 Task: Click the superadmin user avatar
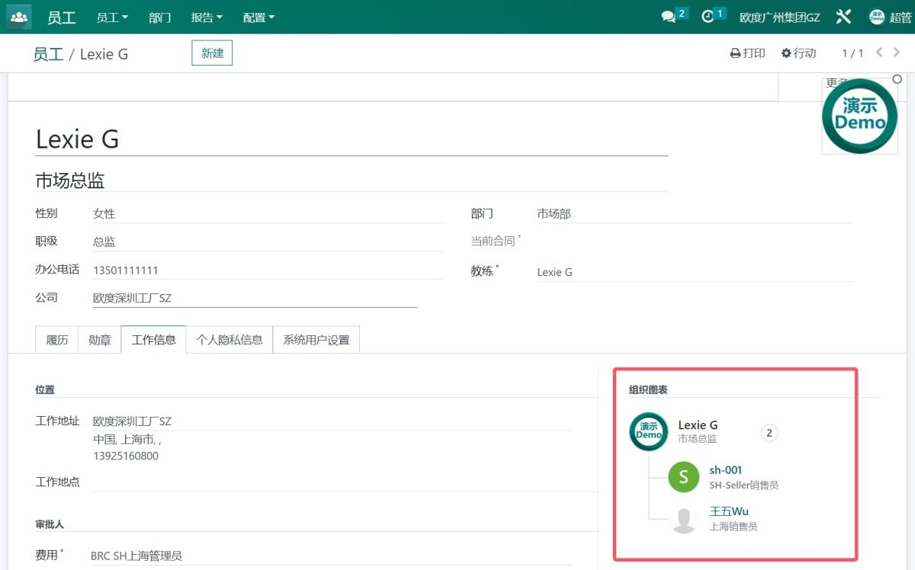click(x=877, y=17)
